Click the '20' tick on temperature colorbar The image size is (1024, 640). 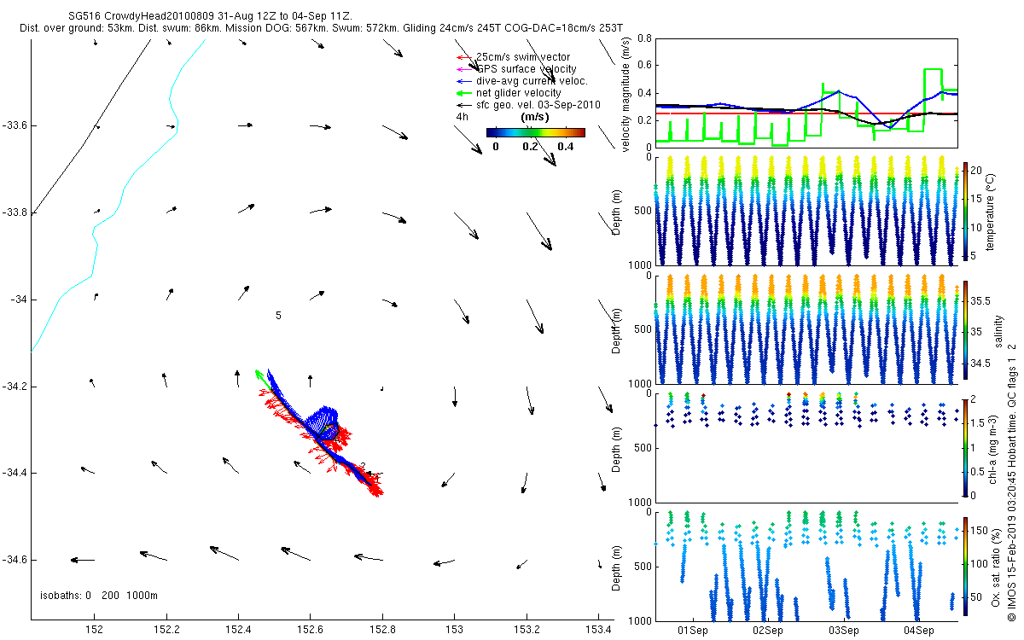point(976,171)
